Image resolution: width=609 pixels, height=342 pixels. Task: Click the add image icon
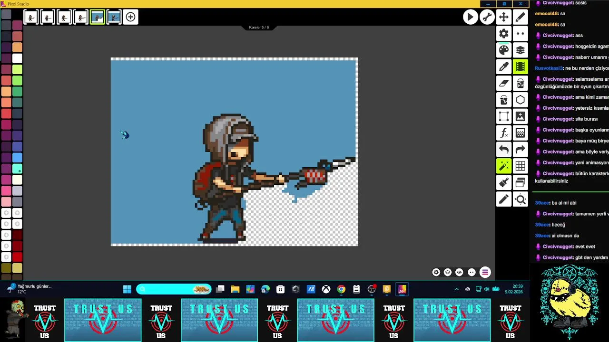click(521, 116)
